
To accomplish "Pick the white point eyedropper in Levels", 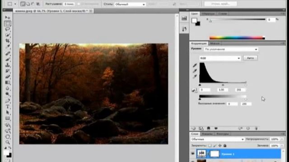I will [x=195, y=76].
